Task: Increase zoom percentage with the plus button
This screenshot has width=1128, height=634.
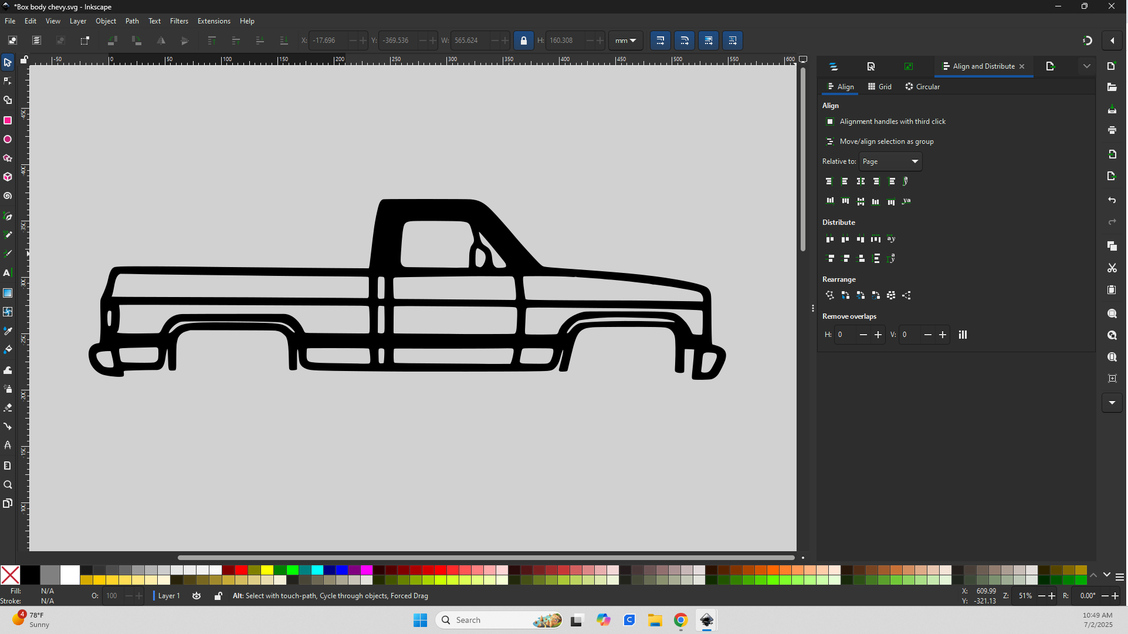Action: click(x=1052, y=596)
